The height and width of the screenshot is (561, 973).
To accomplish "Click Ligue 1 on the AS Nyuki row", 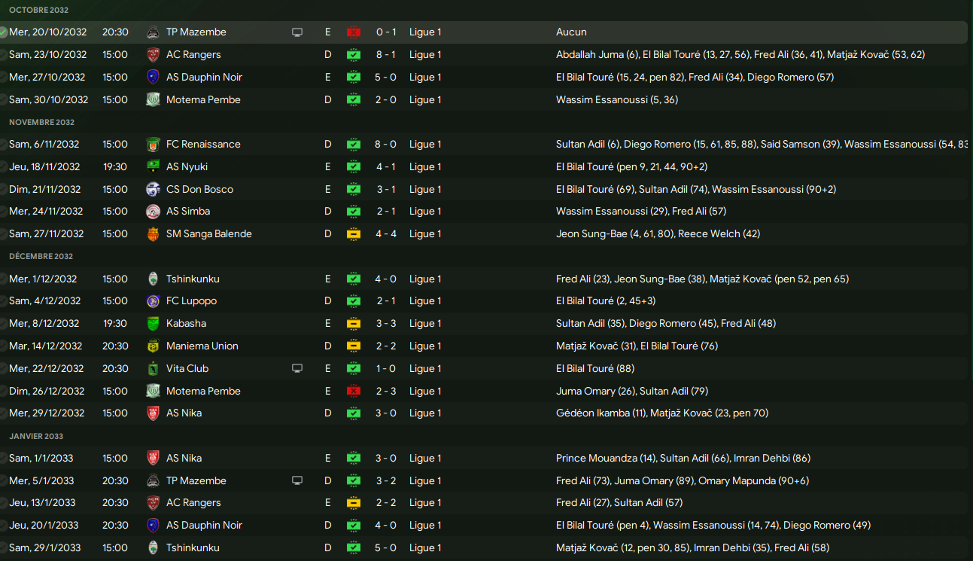I will pyautogui.click(x=425, y=167).
